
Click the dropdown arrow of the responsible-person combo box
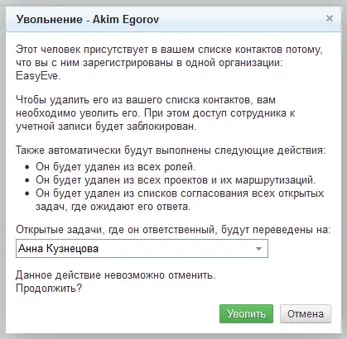pos(258,249)
